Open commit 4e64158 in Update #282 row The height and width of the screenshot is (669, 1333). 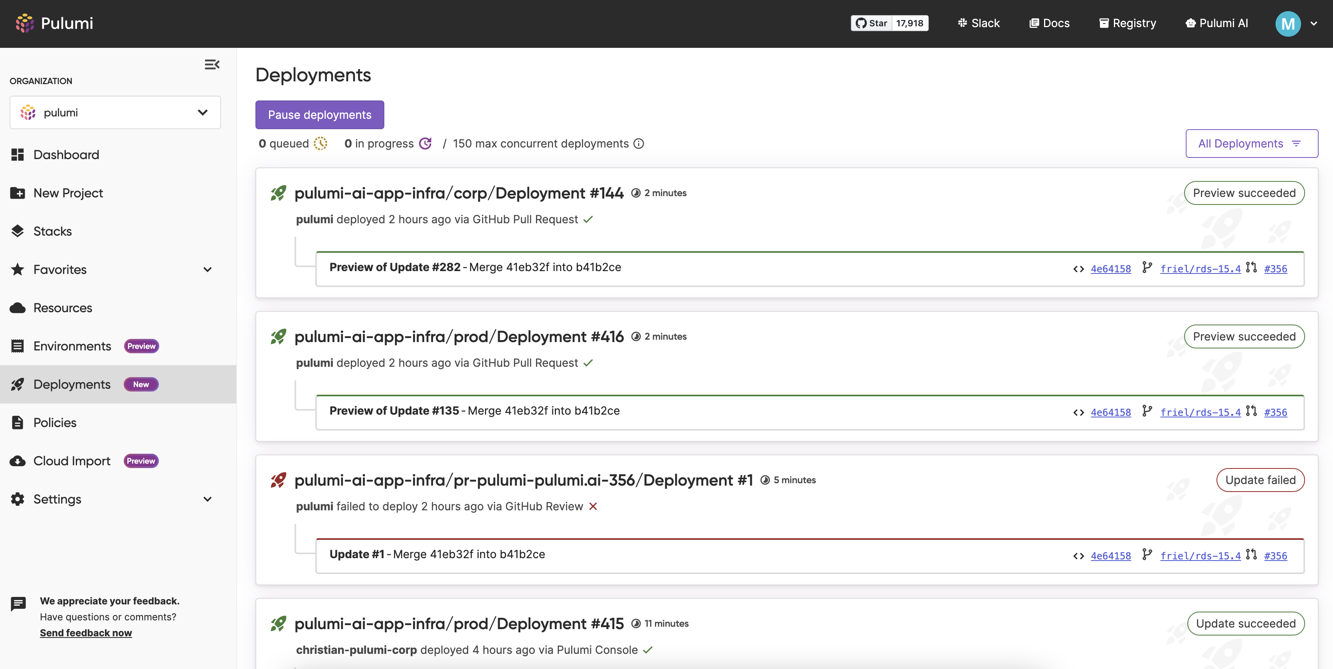point(1110,269)
